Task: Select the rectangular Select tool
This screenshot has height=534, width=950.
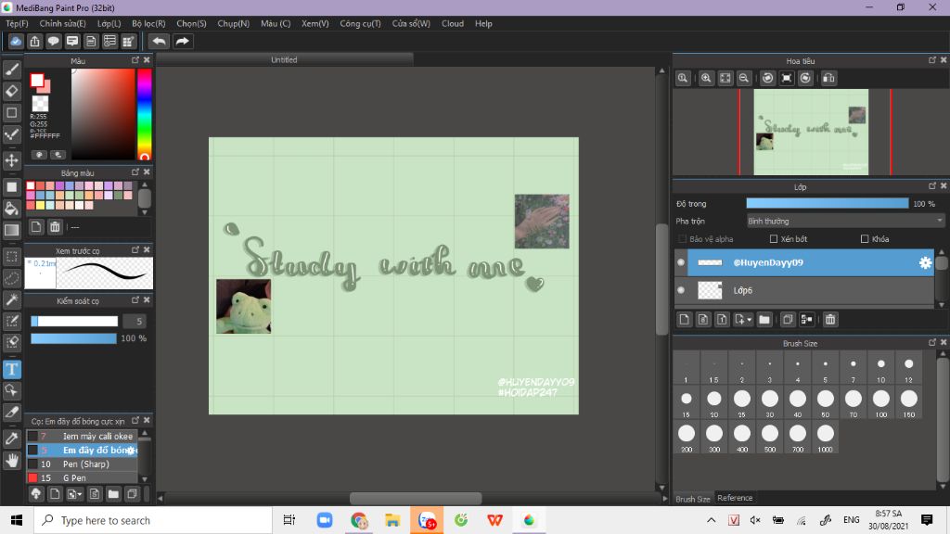Action: (11, 257)
